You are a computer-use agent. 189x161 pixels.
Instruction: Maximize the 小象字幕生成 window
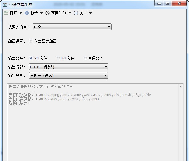168,3
